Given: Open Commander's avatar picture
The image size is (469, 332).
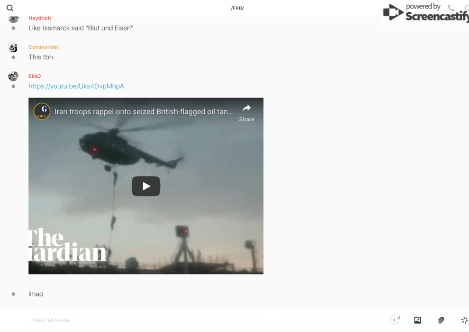Looking at the screenshot, I should [x=13, y=47].
